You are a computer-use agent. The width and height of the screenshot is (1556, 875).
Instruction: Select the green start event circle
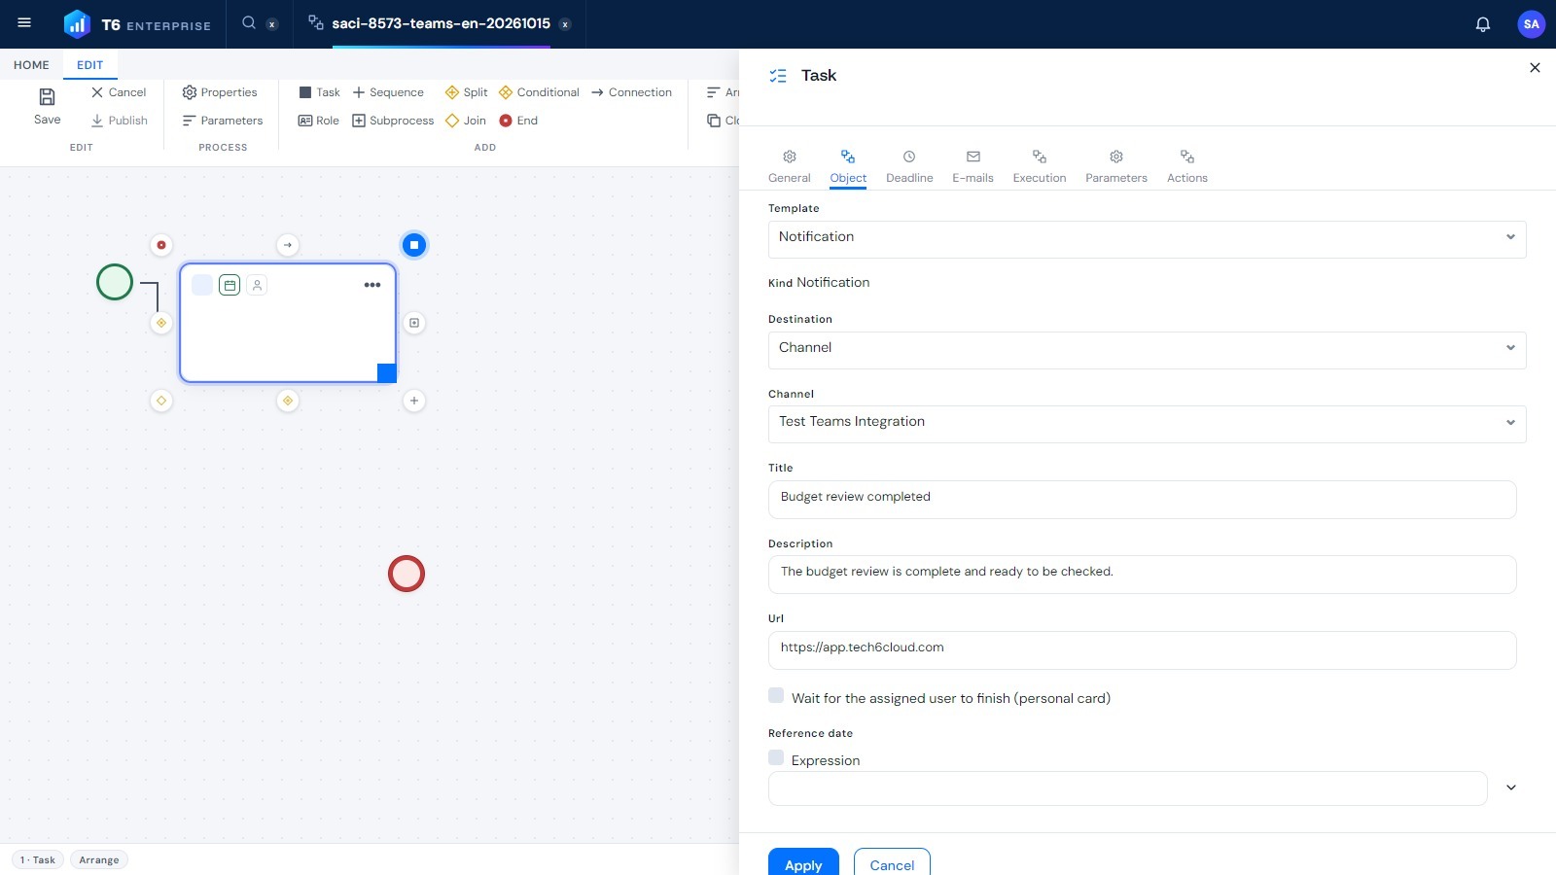115,282
